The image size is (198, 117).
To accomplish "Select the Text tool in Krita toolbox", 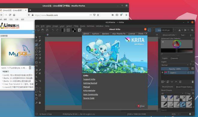I will click(x=40, y=37).
